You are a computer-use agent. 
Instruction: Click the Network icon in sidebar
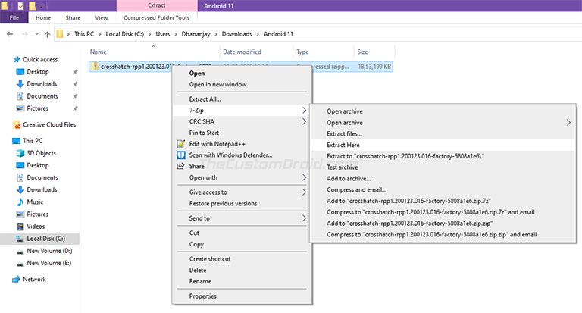coord(16,280)
